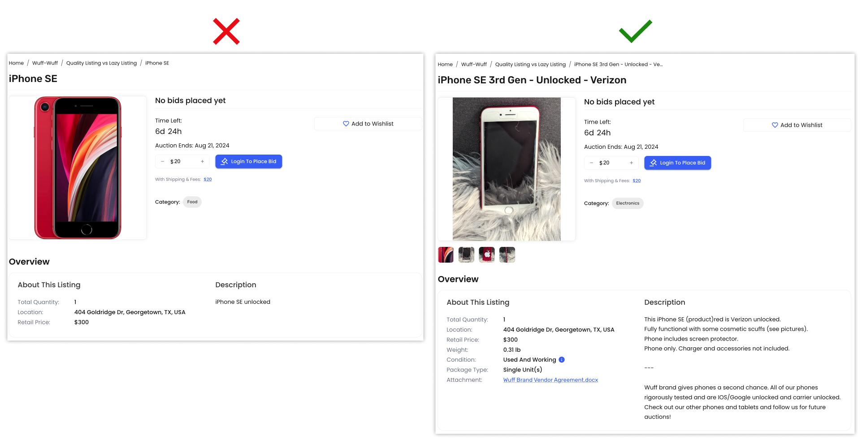Click the Home breadcrumb in the left listing
This screenshot has height=445, width=862.
click(16, 63)
